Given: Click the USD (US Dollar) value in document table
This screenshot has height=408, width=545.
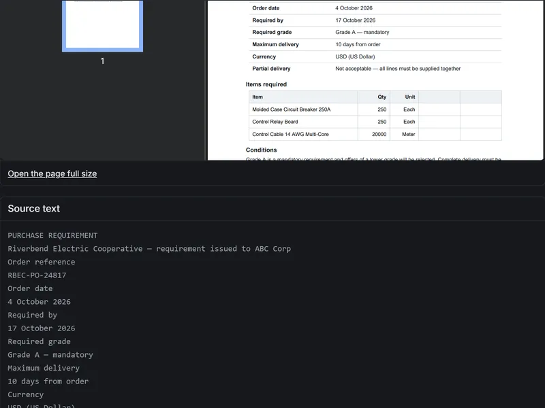Looking at the screenshot, I should [355, 56].
